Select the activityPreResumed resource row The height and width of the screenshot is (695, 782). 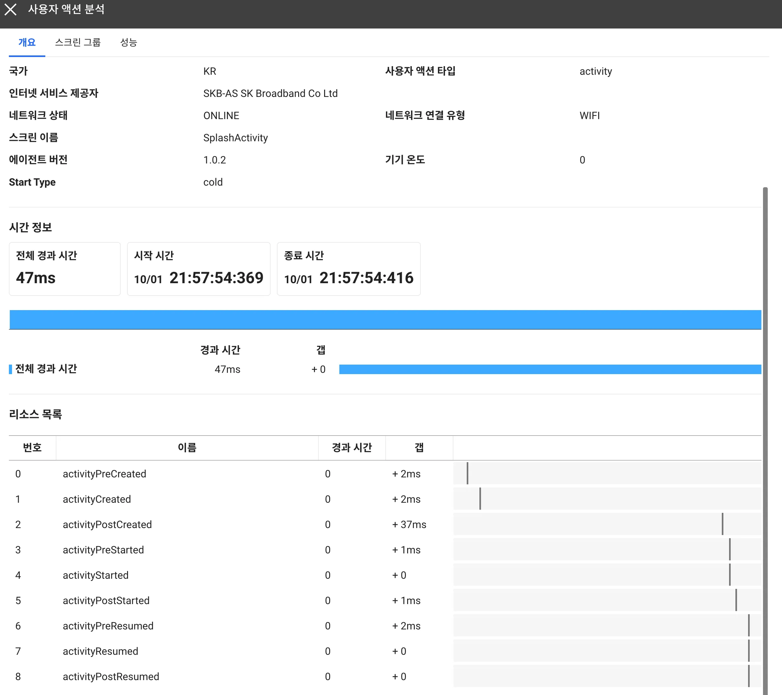pyautogui.click(x=108, y=626)
